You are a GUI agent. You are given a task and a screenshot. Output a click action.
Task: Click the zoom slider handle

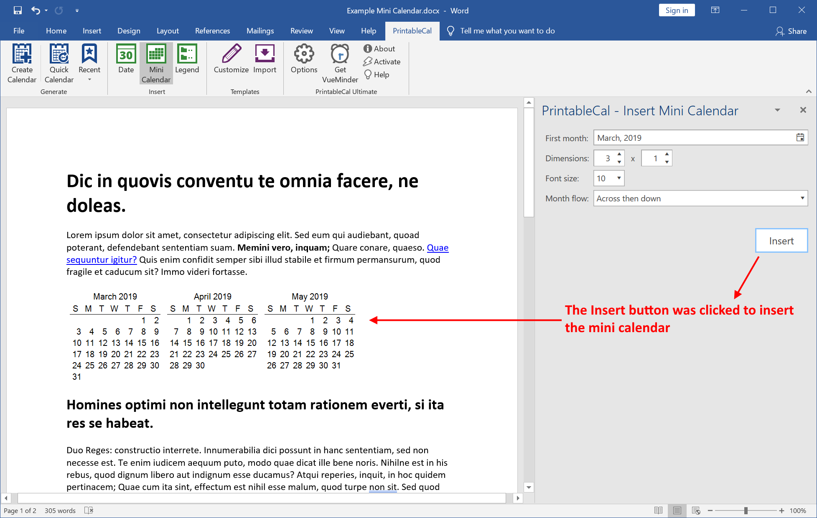tap(746, 510)
